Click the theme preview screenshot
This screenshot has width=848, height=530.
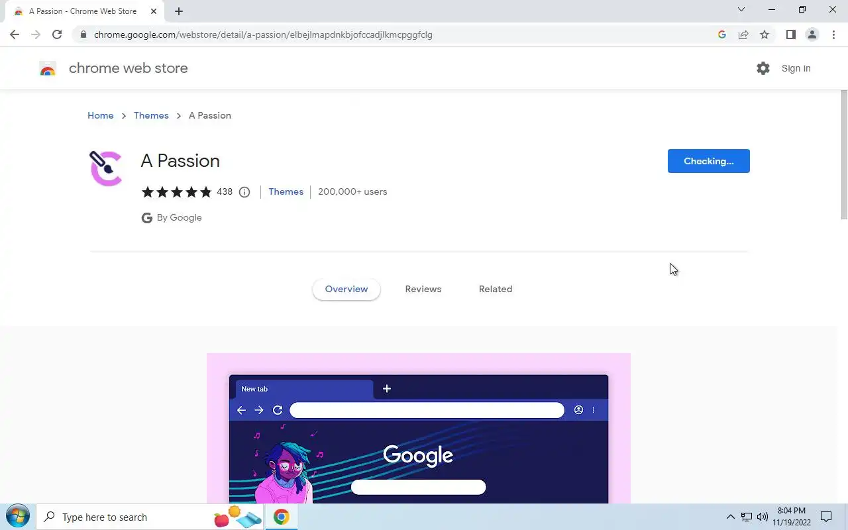419,428
